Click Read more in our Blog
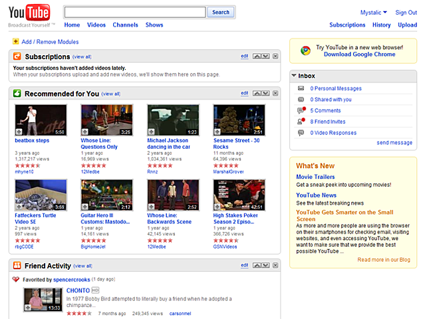 click(x=384, y=259)
